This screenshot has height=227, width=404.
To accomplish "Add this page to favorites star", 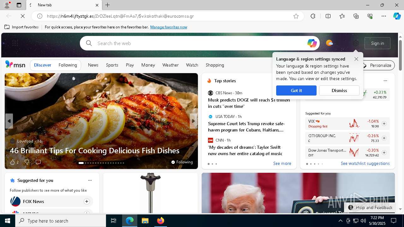I will (296, 16).
